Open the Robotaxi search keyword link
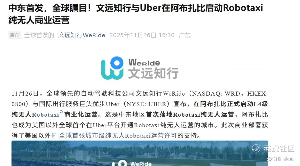 45,114
